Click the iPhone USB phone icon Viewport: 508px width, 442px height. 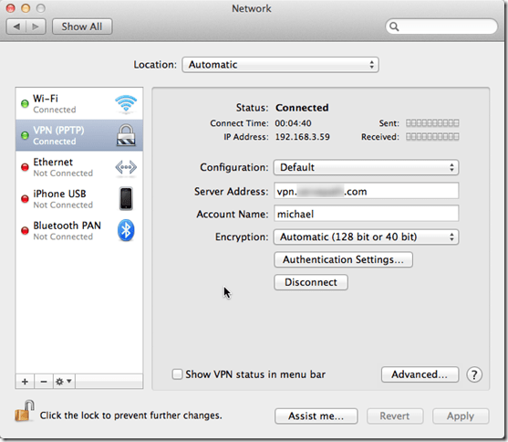tap(126, 198)
